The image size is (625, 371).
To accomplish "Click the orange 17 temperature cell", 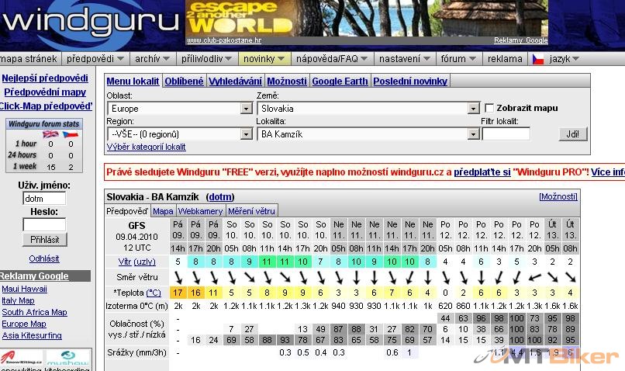I will coord(178,293).
